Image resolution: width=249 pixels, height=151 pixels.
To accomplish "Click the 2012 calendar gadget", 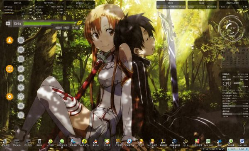I will [x=235, y=58].
